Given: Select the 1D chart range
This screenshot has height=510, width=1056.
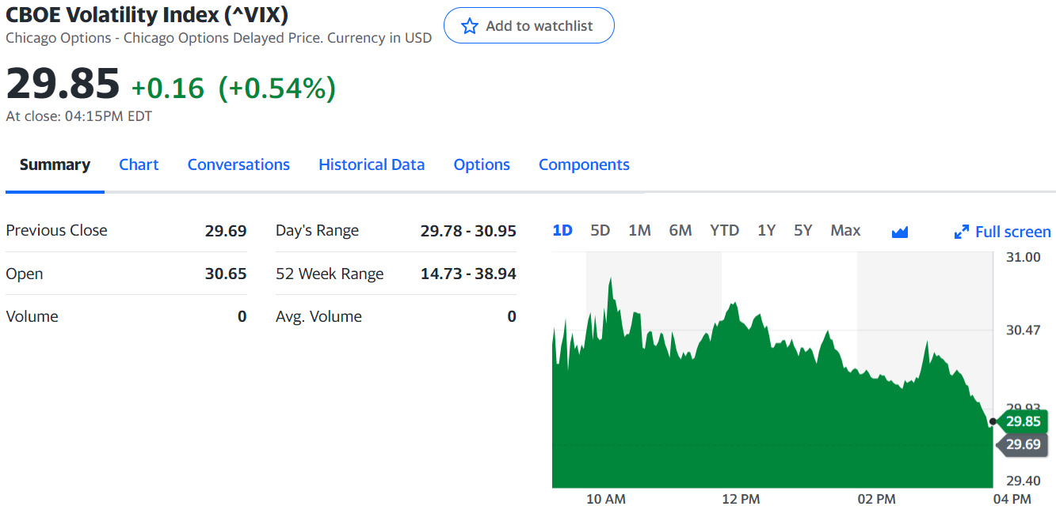Looking at the screenshot, I should coord(562,231).
